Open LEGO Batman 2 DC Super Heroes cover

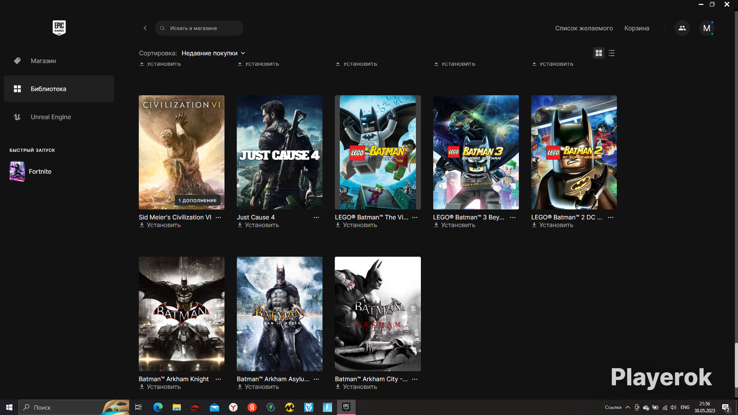coord(574,152)
